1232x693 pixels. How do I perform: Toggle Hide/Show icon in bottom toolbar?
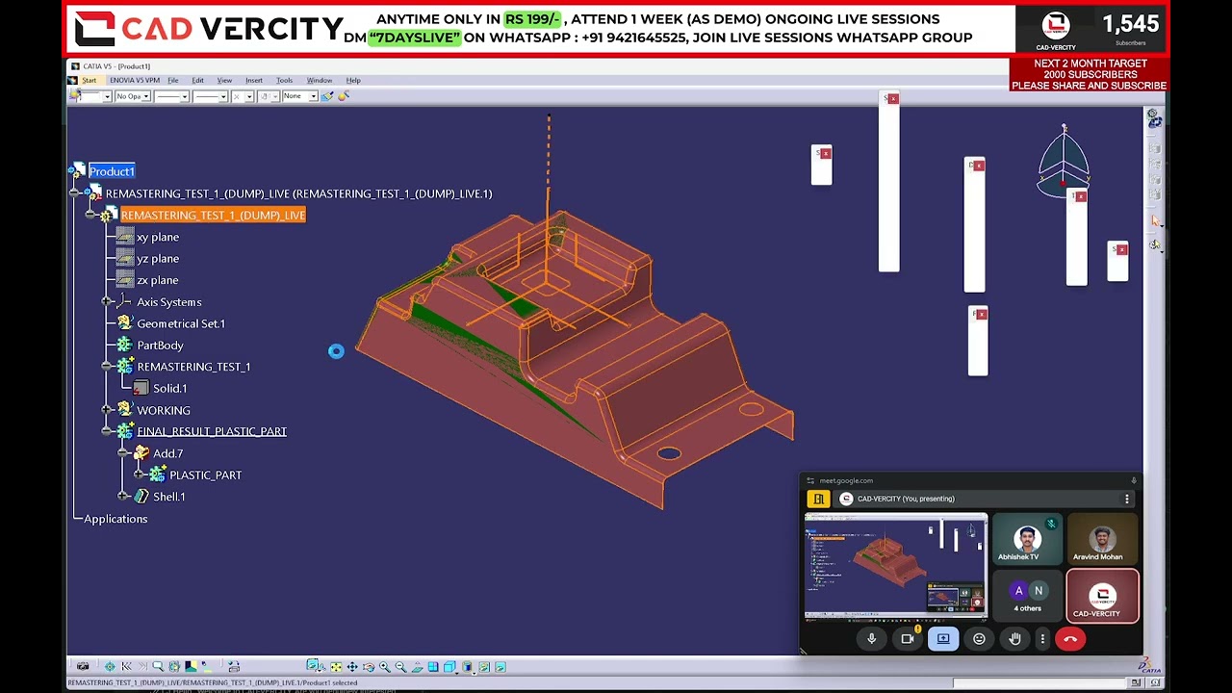484,666
